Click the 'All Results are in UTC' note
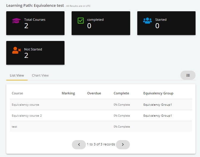The image size is (200, 157). click(x=78, y=6)
